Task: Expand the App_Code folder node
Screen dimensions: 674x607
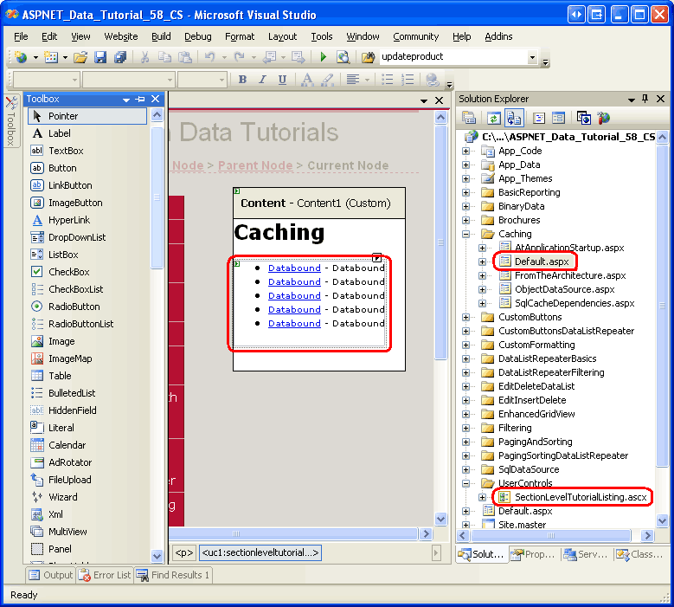Action: tap(467, 151)
